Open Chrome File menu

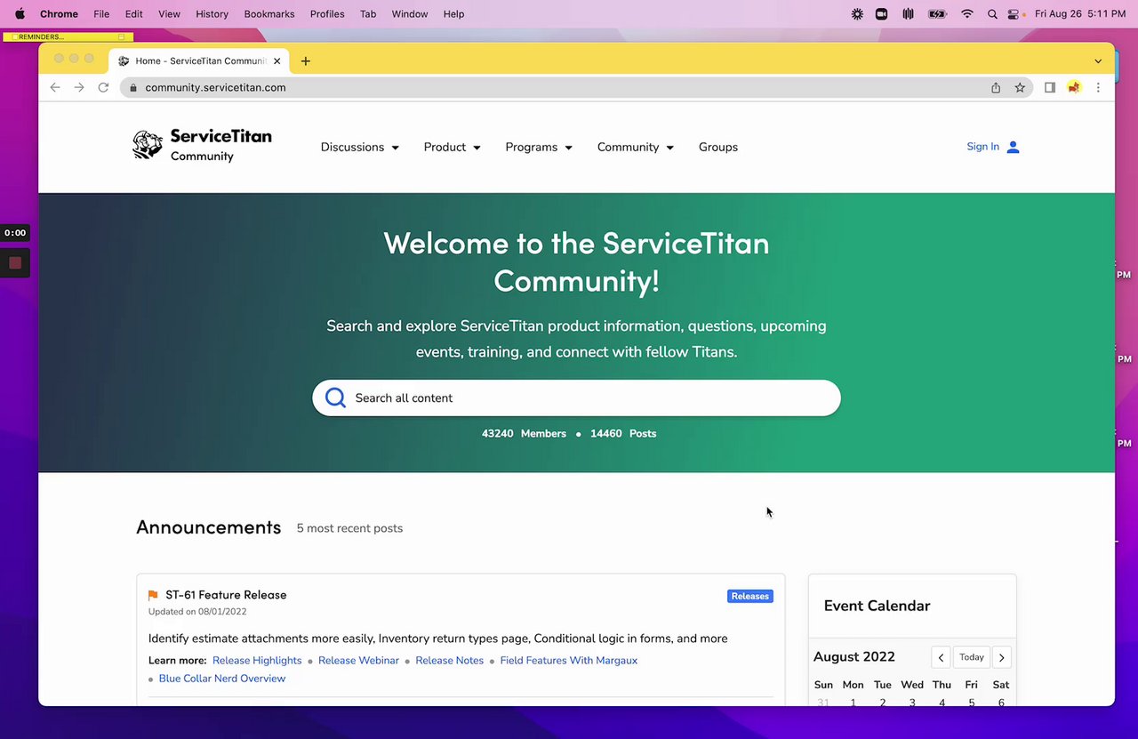point(101,13)
